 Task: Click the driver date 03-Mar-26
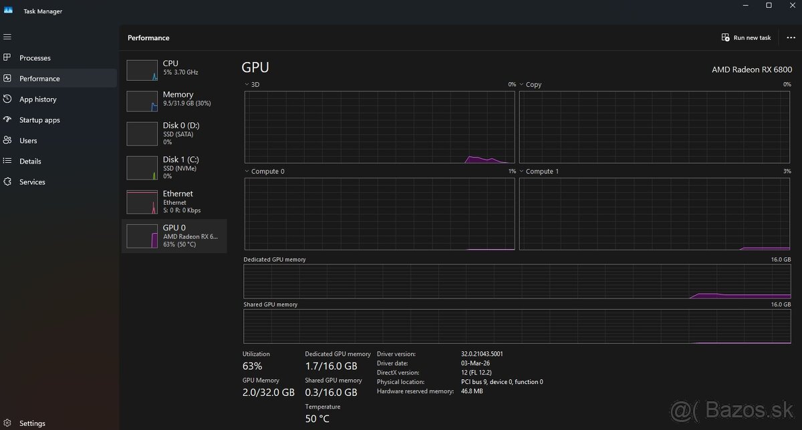[x=475, y=363]
